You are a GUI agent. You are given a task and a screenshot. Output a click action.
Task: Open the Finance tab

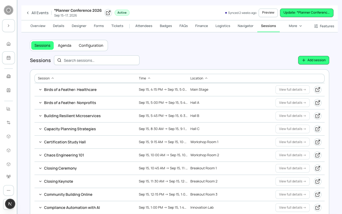click(201, 26)
